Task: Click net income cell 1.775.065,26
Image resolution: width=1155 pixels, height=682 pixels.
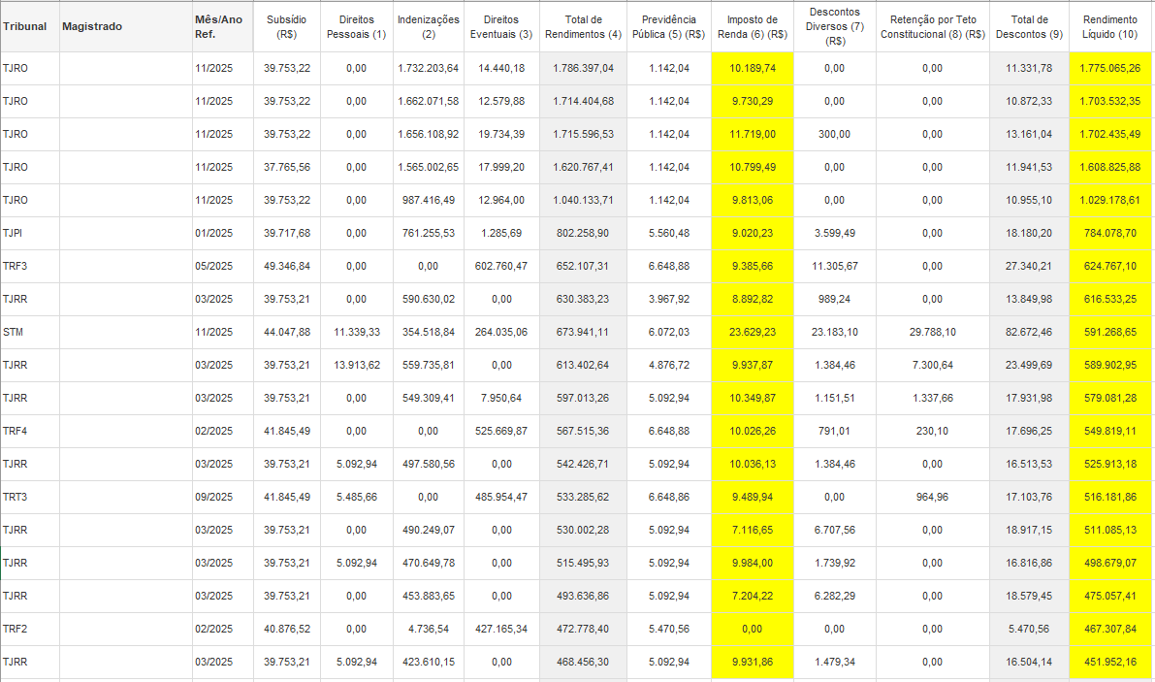Action: 1110,69
